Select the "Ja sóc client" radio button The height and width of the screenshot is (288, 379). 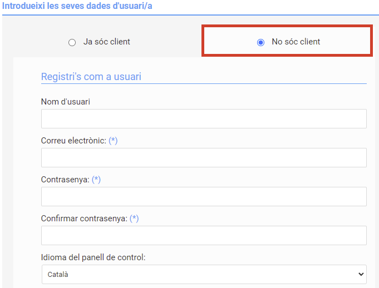(x=72, y=42)
